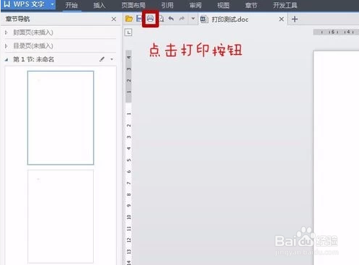The image size is (359, 265).
Task: Redo the last undone action
Action: (182, 19)
